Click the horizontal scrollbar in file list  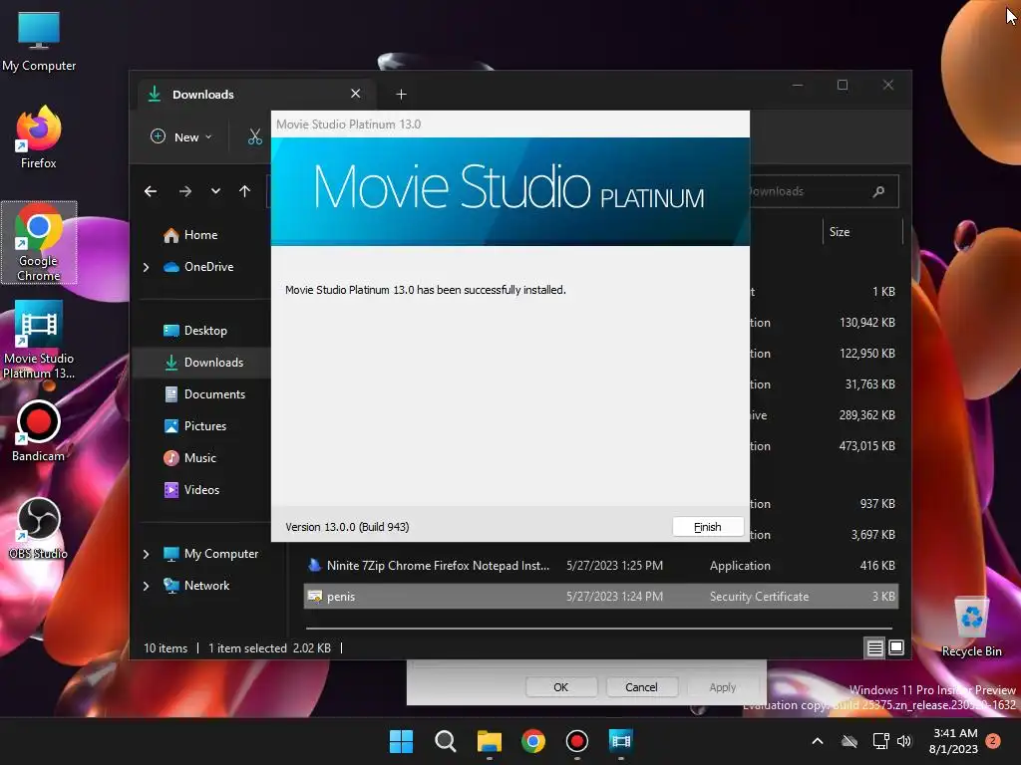(599, 629)
